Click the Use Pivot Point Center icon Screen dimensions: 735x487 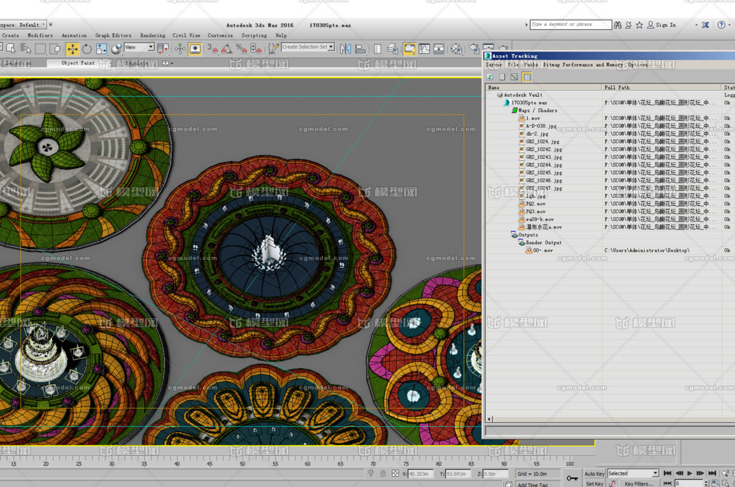(x=163, y=49)
